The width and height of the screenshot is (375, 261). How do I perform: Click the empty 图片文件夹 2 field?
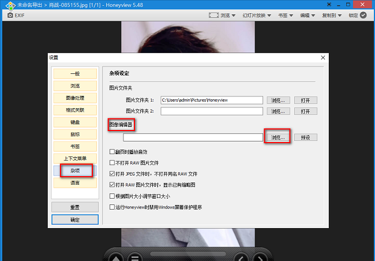(212, 111)
